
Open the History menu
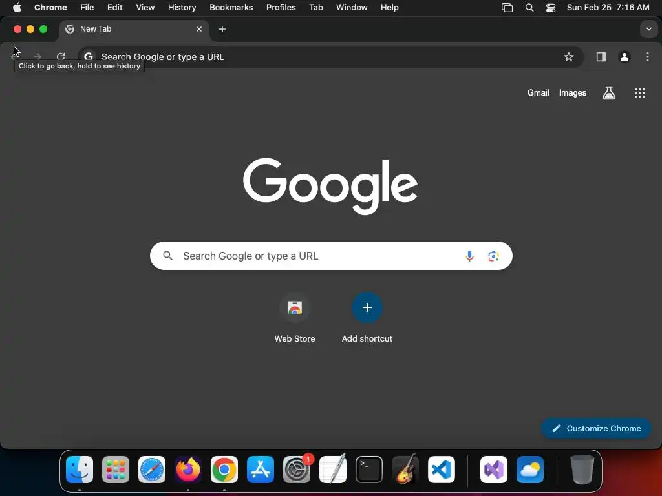tap(182, 7)
